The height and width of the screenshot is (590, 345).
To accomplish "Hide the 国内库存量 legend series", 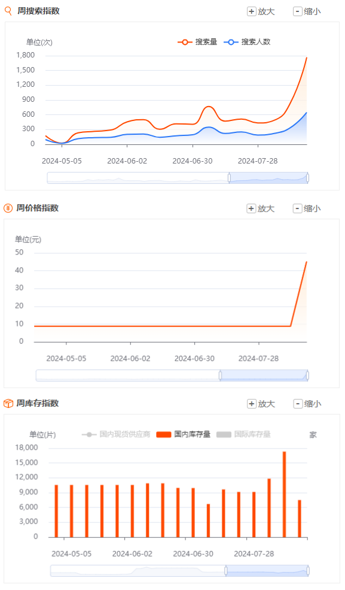I will coord(183,434).
